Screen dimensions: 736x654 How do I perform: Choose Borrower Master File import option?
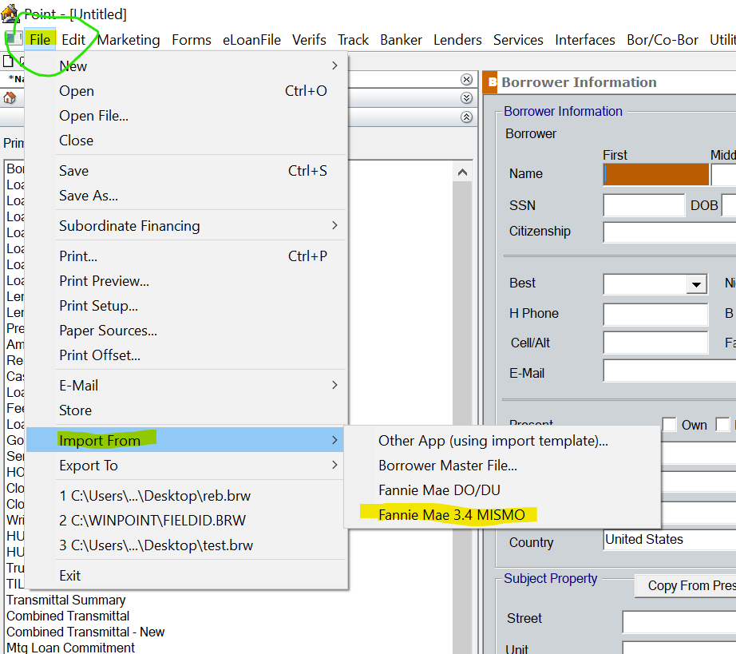[x=447, y=466]
